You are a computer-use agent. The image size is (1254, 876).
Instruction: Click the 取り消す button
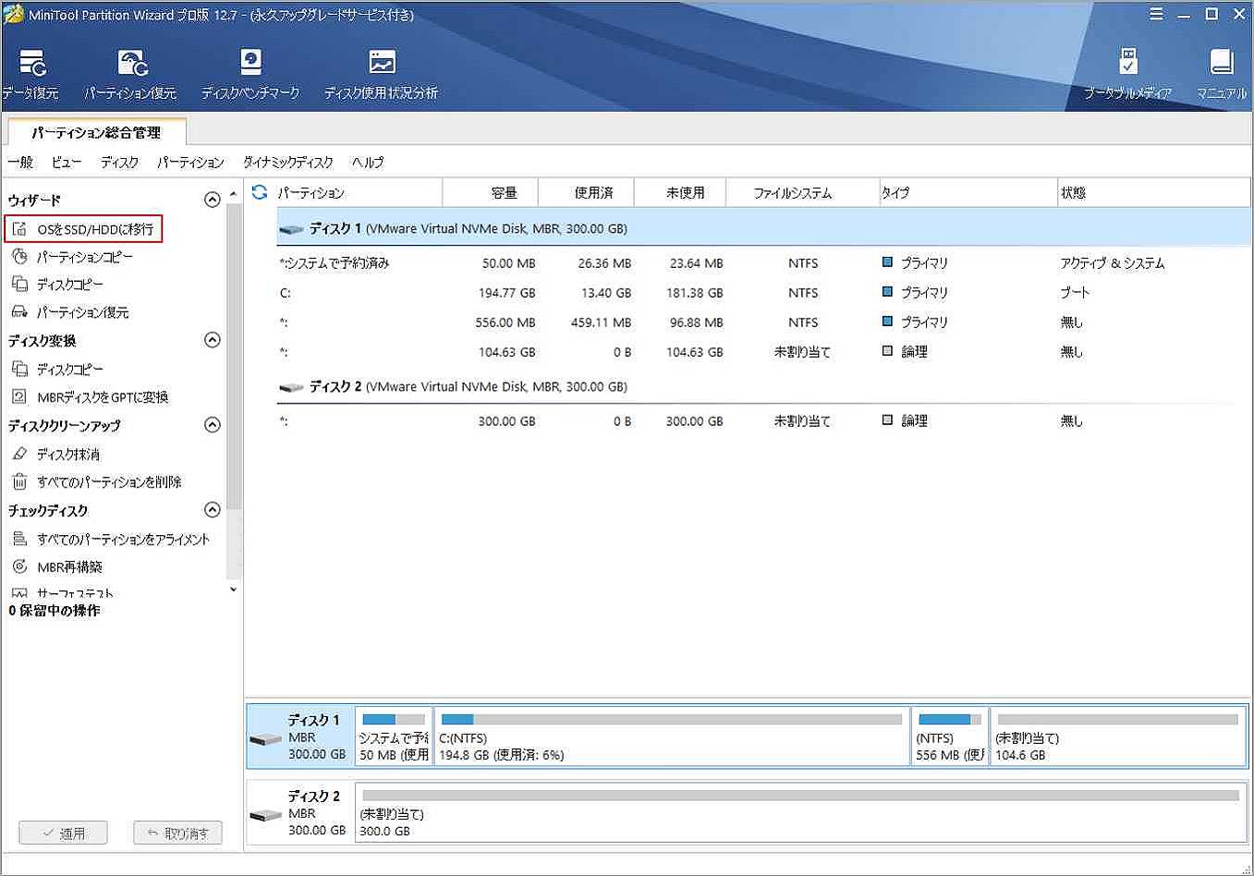(x=177, y=833)
